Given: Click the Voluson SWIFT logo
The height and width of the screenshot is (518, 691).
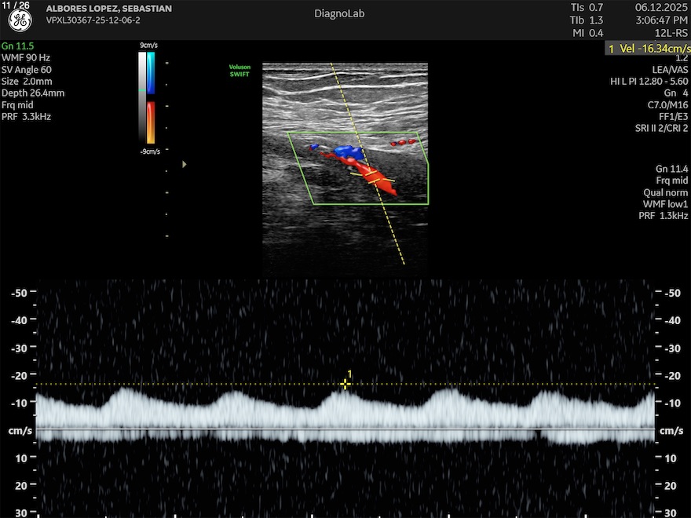Looking at the screenshot, I should pos(239,71).
